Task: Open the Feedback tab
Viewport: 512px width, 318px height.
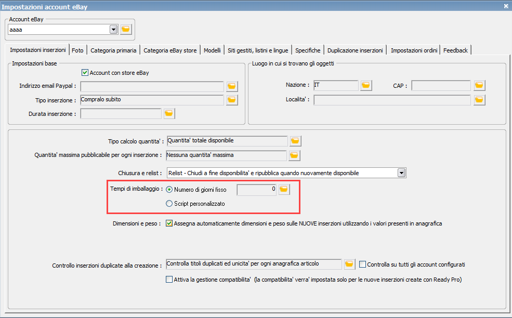Action: 455,50
